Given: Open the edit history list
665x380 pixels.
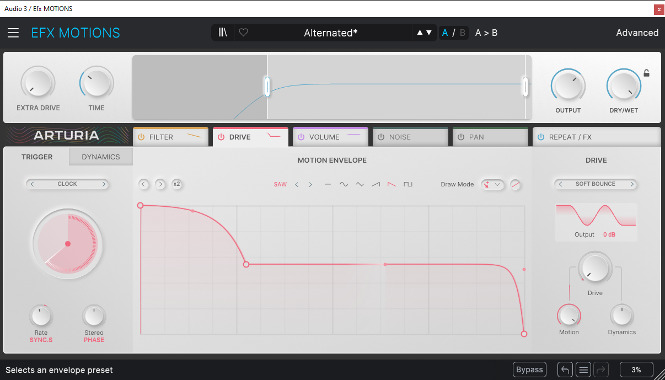Looking at the screenshot, I should [584, 370].
